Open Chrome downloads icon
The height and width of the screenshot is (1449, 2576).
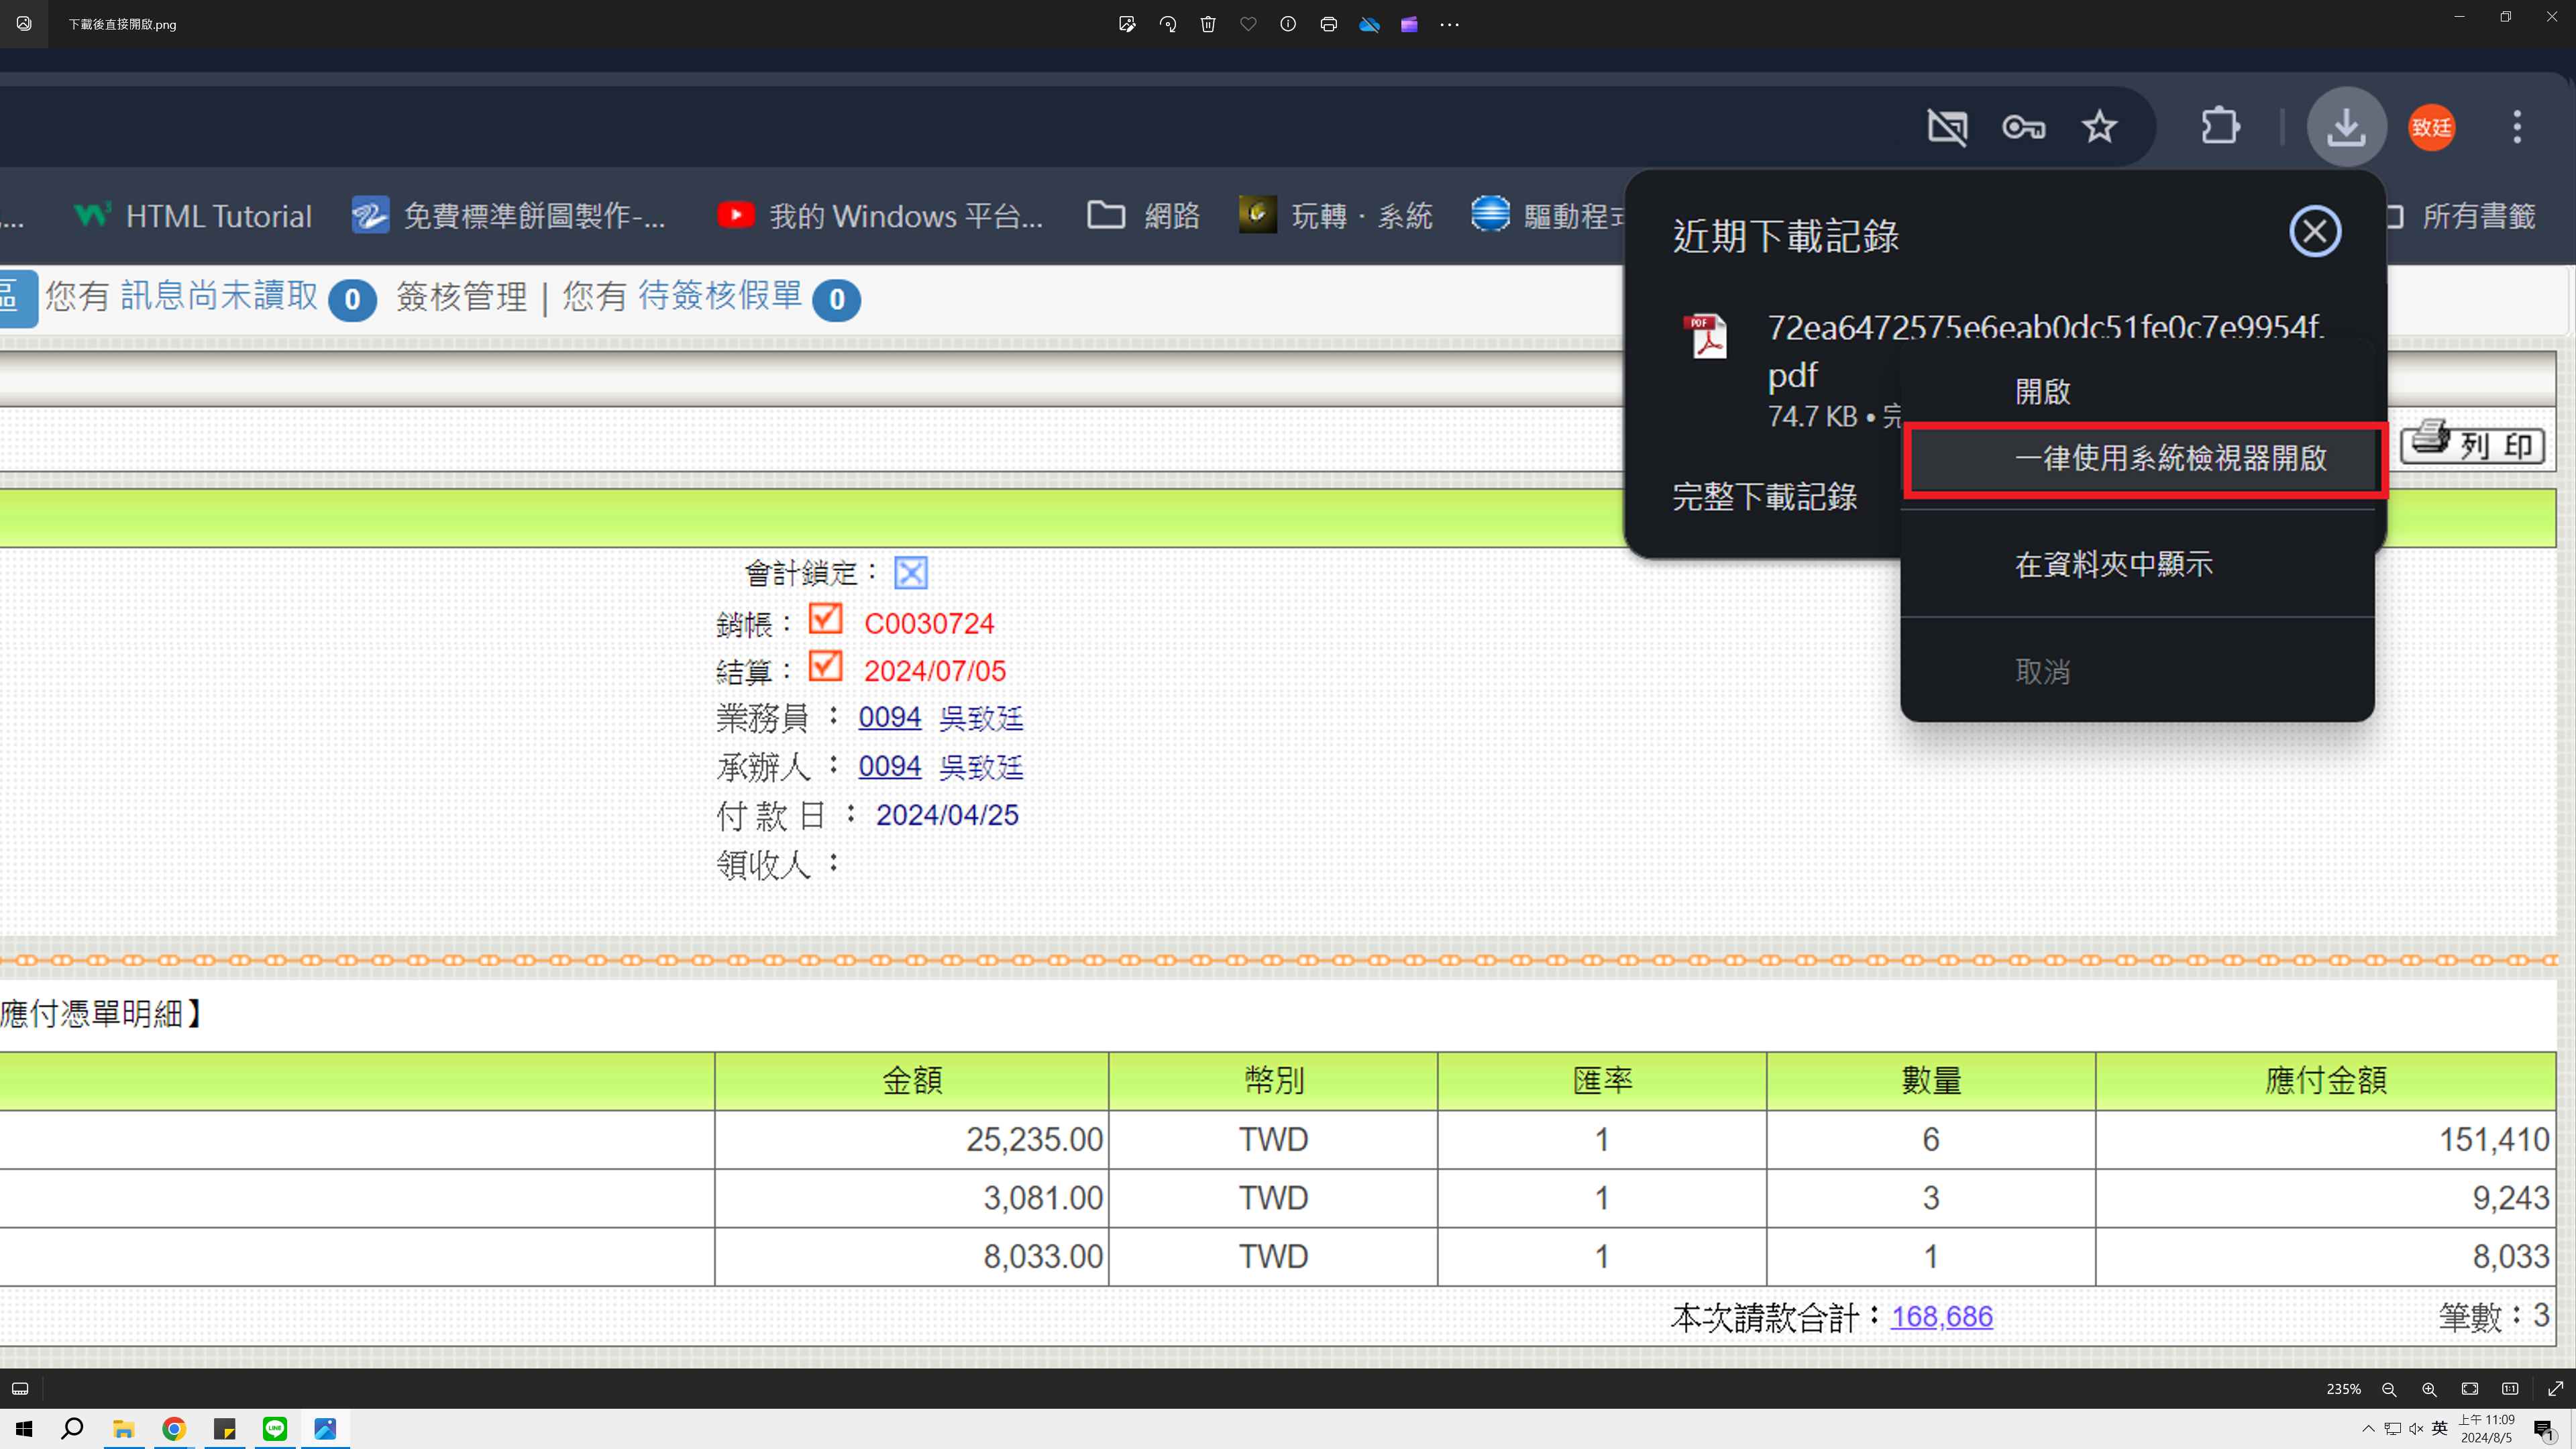click(2347, 127)
